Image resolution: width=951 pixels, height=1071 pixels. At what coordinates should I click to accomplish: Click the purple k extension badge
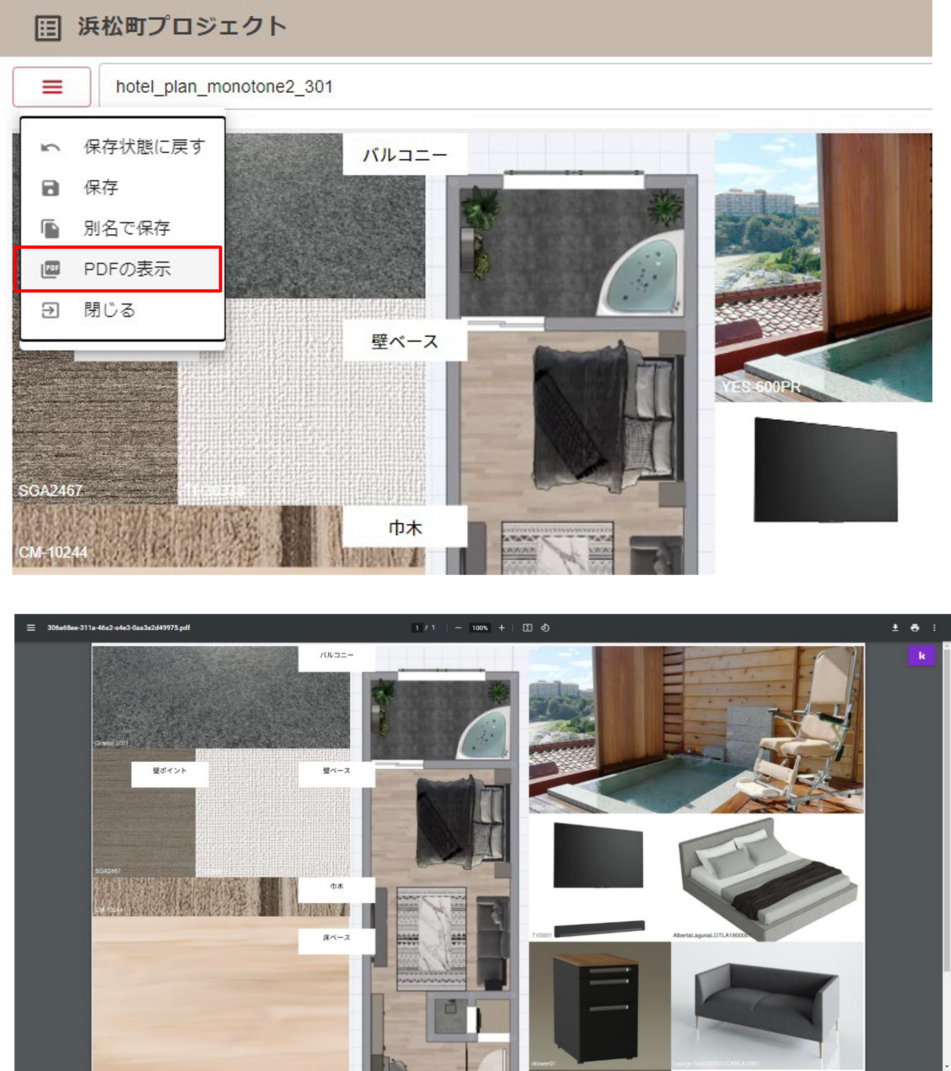tap(922, 655)
